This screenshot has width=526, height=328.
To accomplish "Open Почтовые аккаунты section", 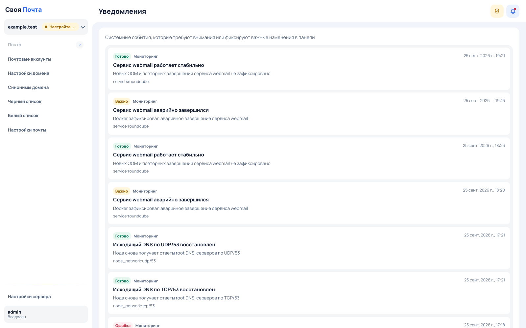I will (30, 59).
